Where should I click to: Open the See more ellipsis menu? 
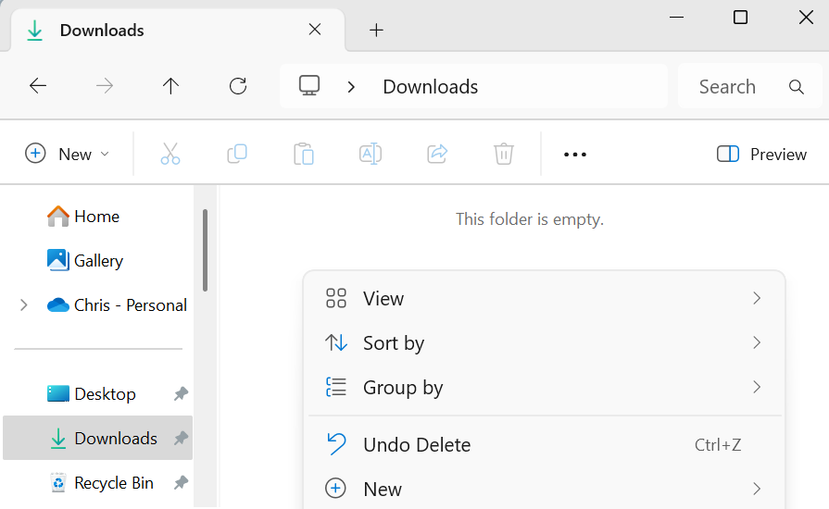(575, 155)
